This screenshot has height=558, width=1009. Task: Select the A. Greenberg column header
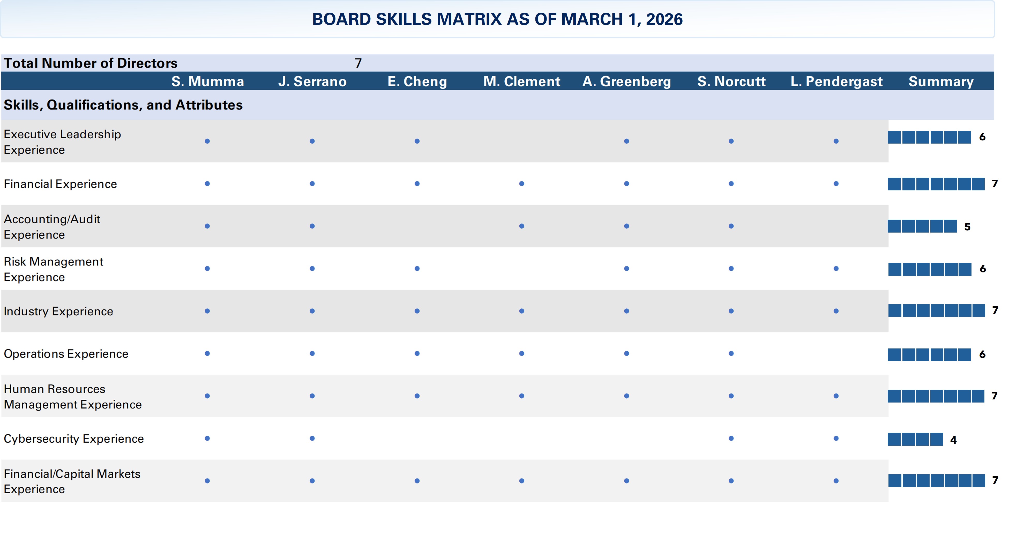coord(627,81)
